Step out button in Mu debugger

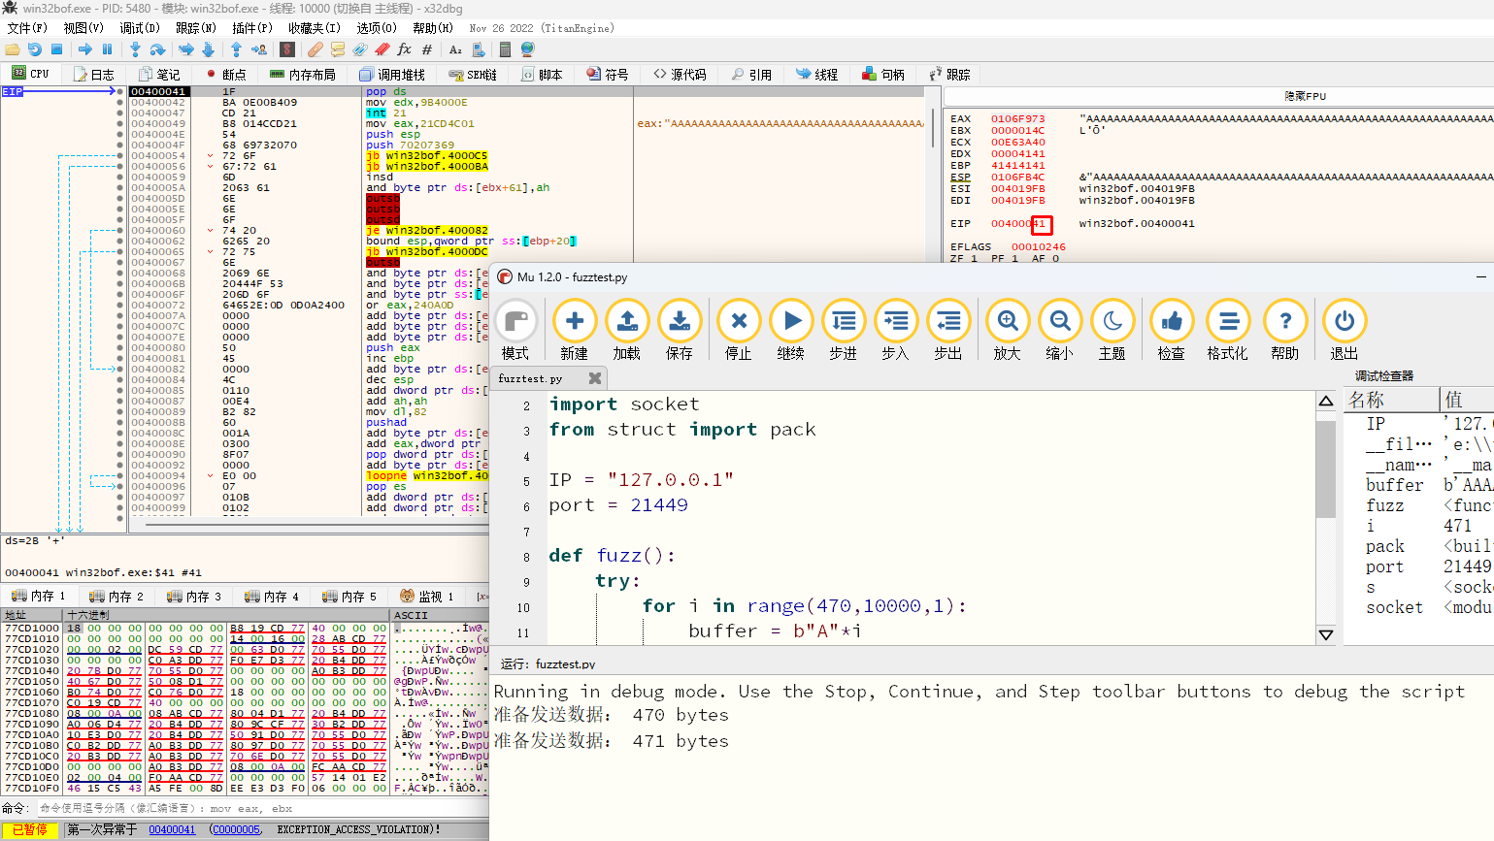coord(948,330)
